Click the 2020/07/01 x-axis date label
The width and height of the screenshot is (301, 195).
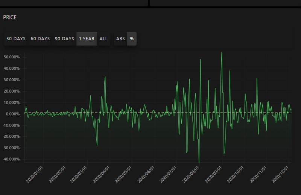tap(169, 174)
